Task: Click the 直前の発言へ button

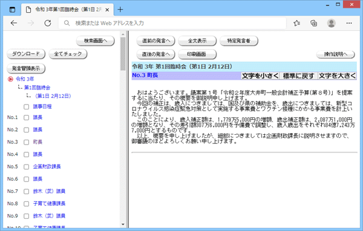Action: click(156, 41)
